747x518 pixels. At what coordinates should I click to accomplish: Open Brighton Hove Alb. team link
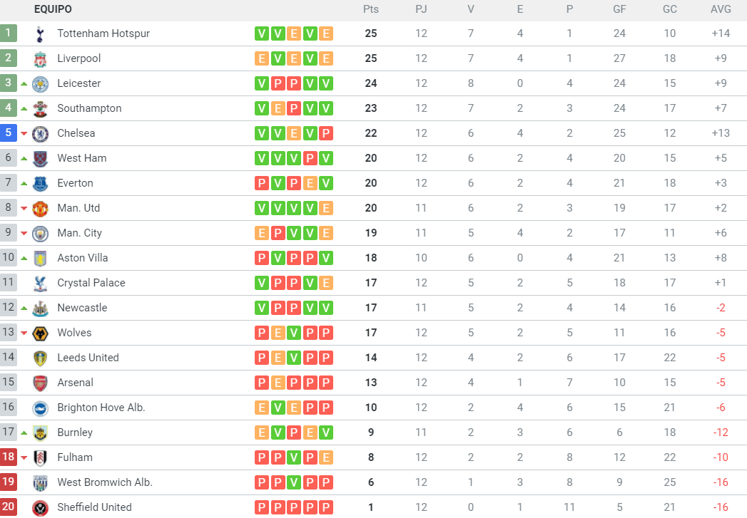101,408
